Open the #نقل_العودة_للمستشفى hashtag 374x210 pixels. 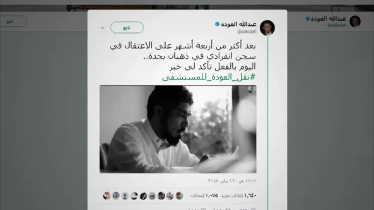pos(209,77)
